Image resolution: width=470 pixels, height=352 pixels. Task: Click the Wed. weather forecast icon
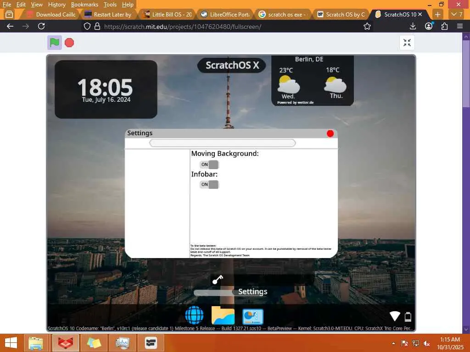click(x=288, y=85)
